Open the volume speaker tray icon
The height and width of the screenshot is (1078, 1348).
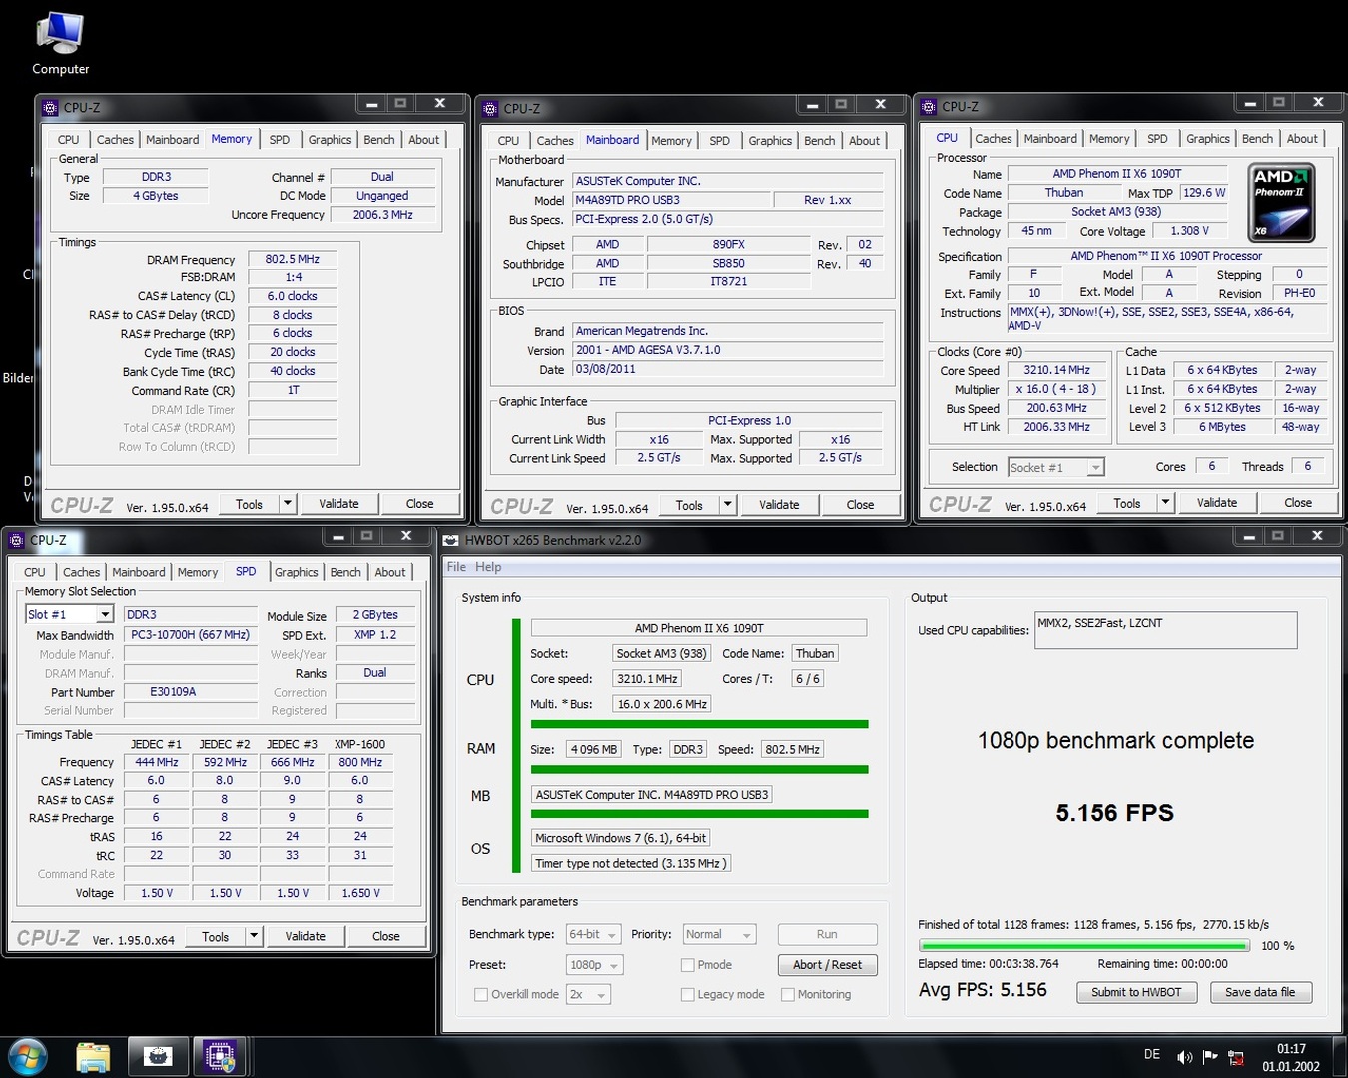coord(1185,1057)
